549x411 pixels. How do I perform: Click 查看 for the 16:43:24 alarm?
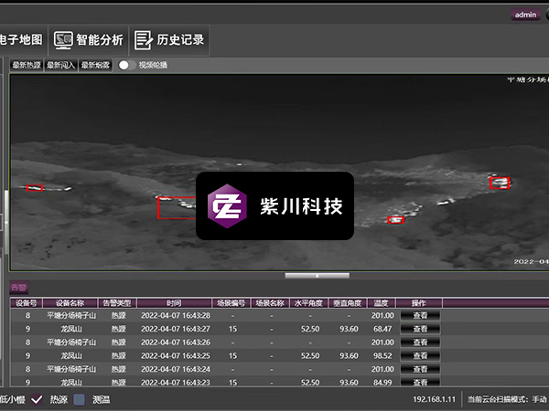pos(420,369)
